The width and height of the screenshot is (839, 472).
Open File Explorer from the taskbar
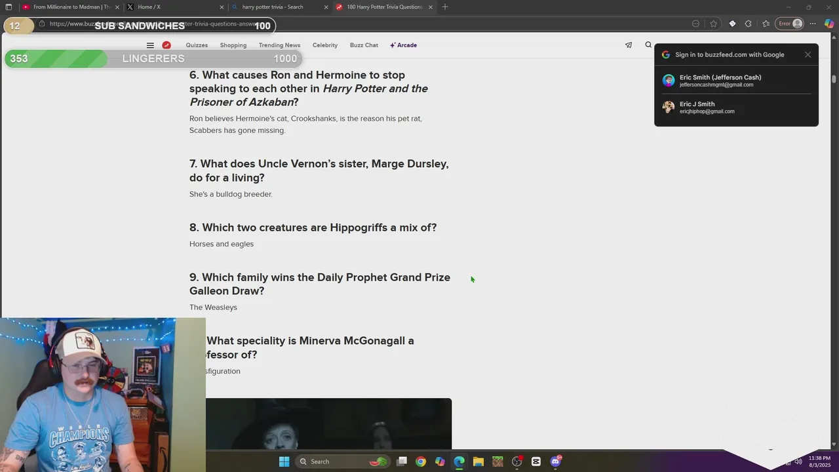click(478, 462)
